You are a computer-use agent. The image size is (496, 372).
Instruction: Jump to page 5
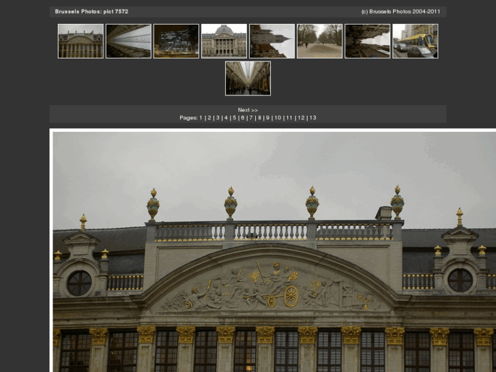(x=235, y=118)
